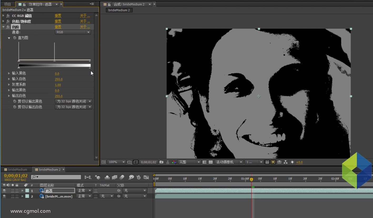Click the histogram midtone gamma slider handle
The width and height of the screenshot is (373, 218).
click(x=54, y=61)
